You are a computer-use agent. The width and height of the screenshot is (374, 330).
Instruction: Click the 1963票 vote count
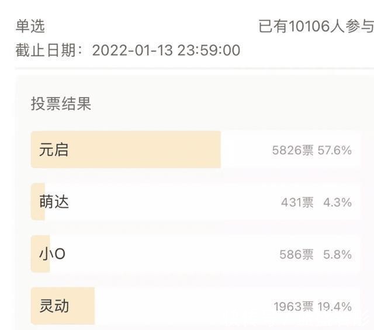[293, 307]
